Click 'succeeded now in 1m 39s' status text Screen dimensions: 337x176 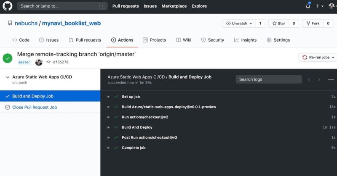[130, 82]
